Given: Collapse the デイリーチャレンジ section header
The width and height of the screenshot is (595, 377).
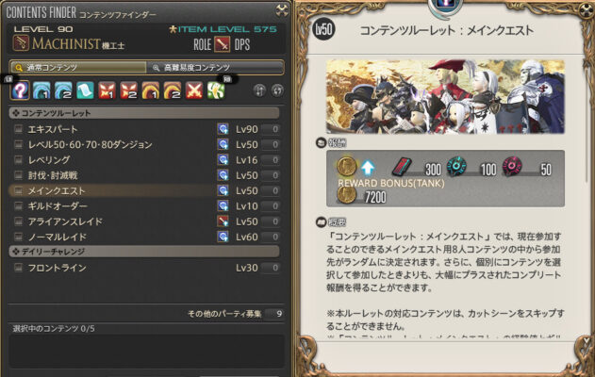Looking at the screenshot, I should pyautogui.click(x=144, y=252).
